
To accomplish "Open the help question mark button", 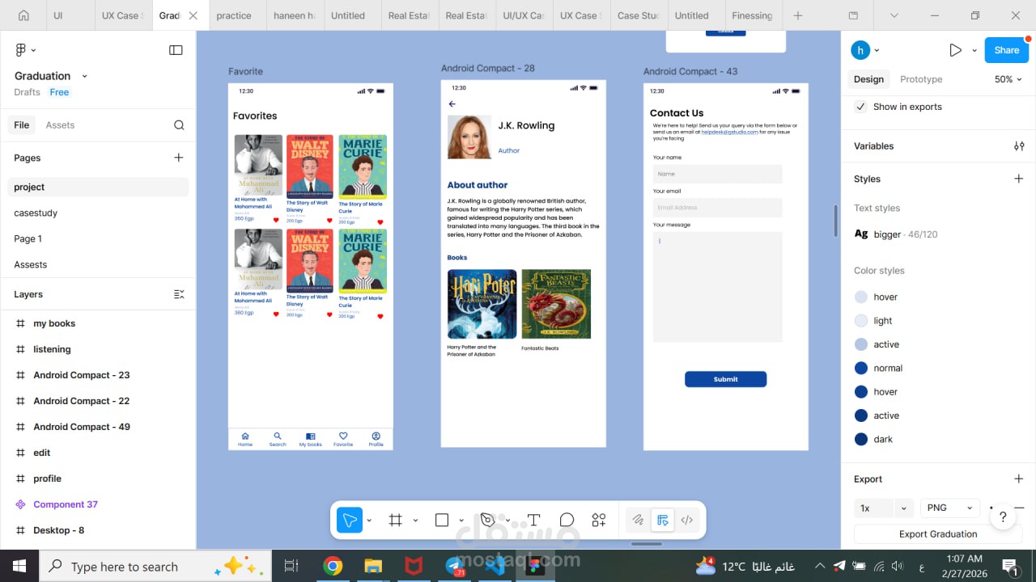I will coord(1003,517).
